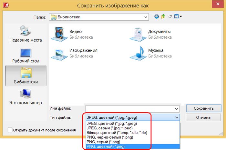Click the Имя файла input field

click(x=132, y=109)
